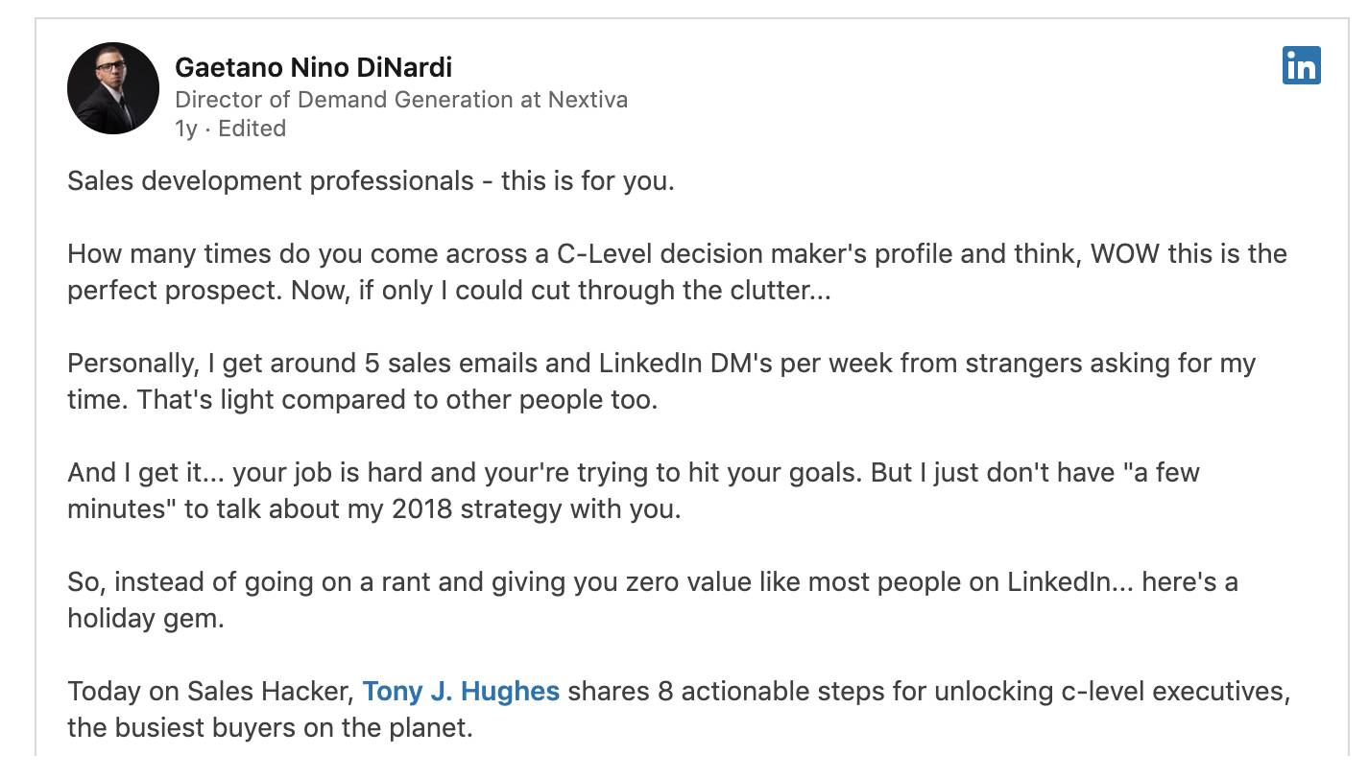This screenshot has width=1369, height=779.
Task: Click the "Edited" label beside the timestamp
Action: [x=252, y=129]
